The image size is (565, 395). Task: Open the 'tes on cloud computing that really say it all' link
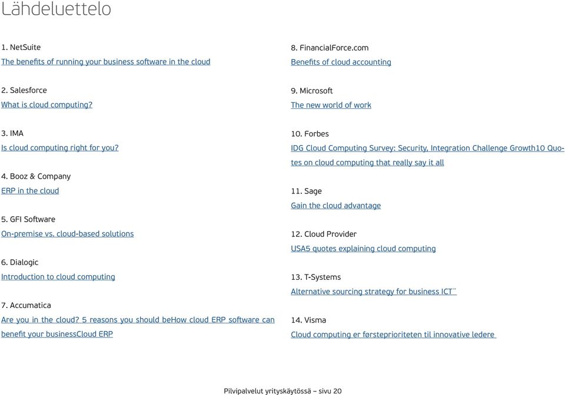pos(367,163)
